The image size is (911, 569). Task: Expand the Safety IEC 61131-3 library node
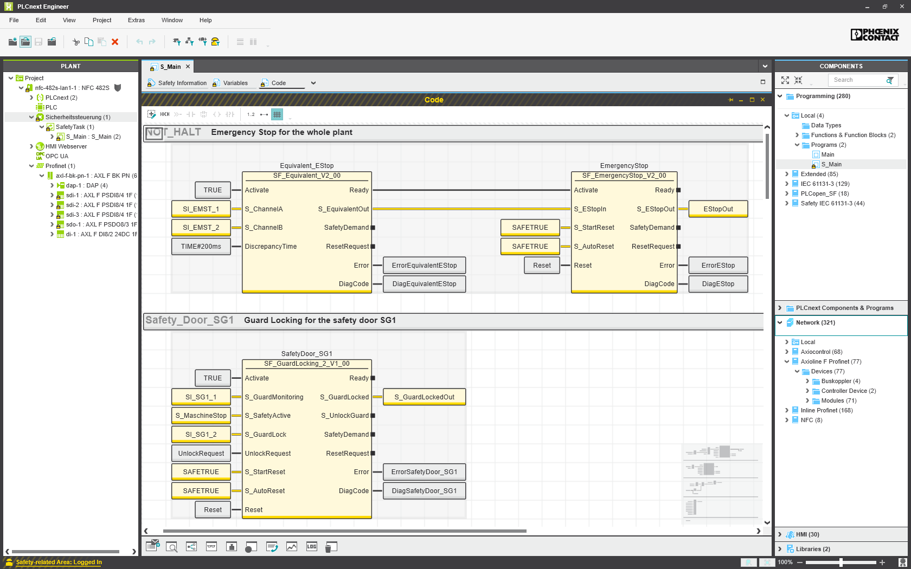click(786, 203)
